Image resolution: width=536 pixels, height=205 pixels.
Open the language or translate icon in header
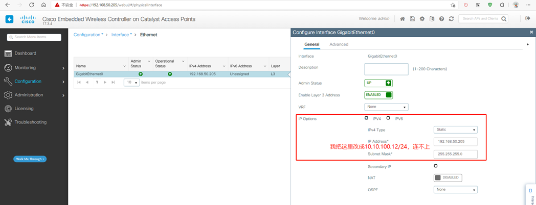tap(432, 19)
